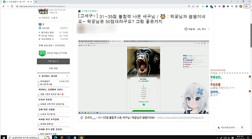Open the comments speech bubble icon

coord(186,29)
